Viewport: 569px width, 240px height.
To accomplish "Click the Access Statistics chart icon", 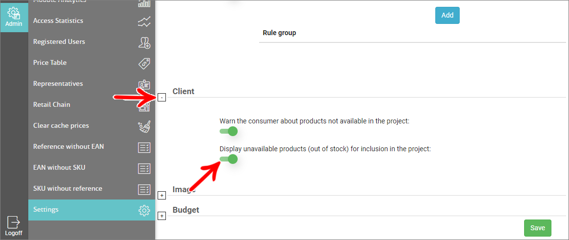I will coord(144,22).
